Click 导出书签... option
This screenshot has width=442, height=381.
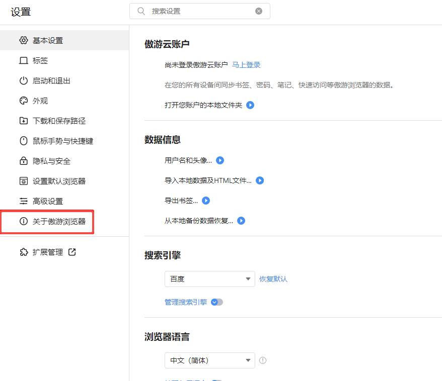[181, 201]
